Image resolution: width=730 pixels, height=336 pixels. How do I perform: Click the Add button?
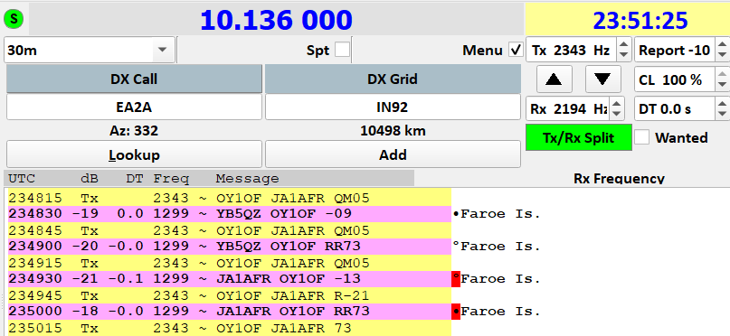(393, 154)
